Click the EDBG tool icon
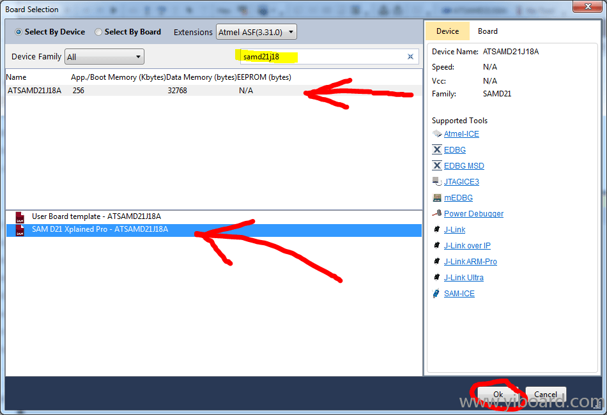The image size is (607, 415). [437, 149]
